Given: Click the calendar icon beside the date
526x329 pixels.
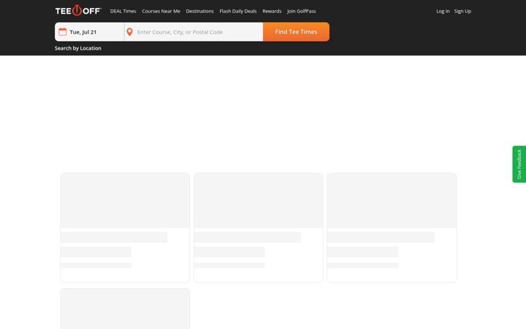Looking at the screenshot, I should 62,32.
